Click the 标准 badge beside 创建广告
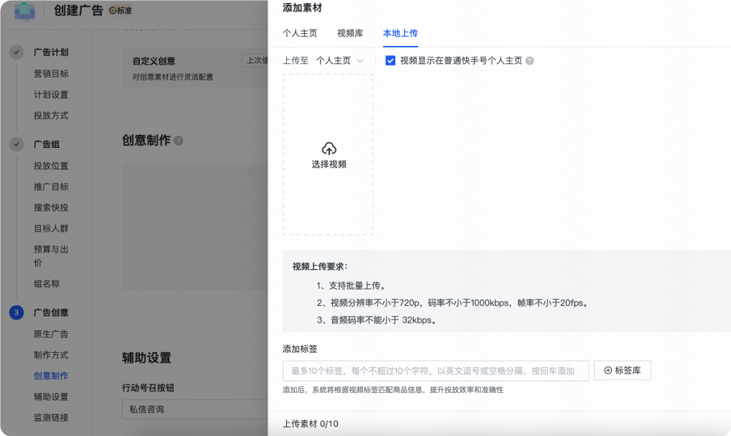 121,10
